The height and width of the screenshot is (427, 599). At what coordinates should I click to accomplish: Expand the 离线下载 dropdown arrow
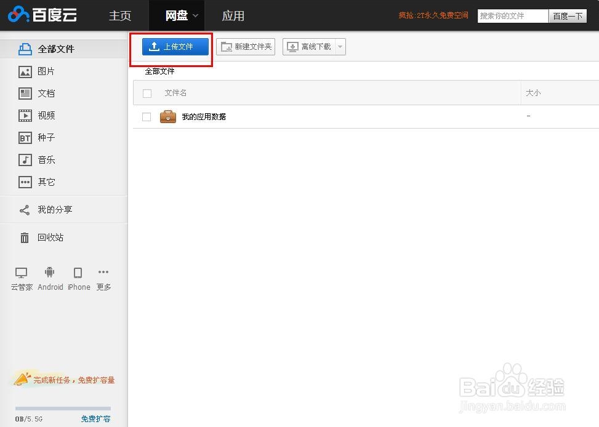pos(340,46)
